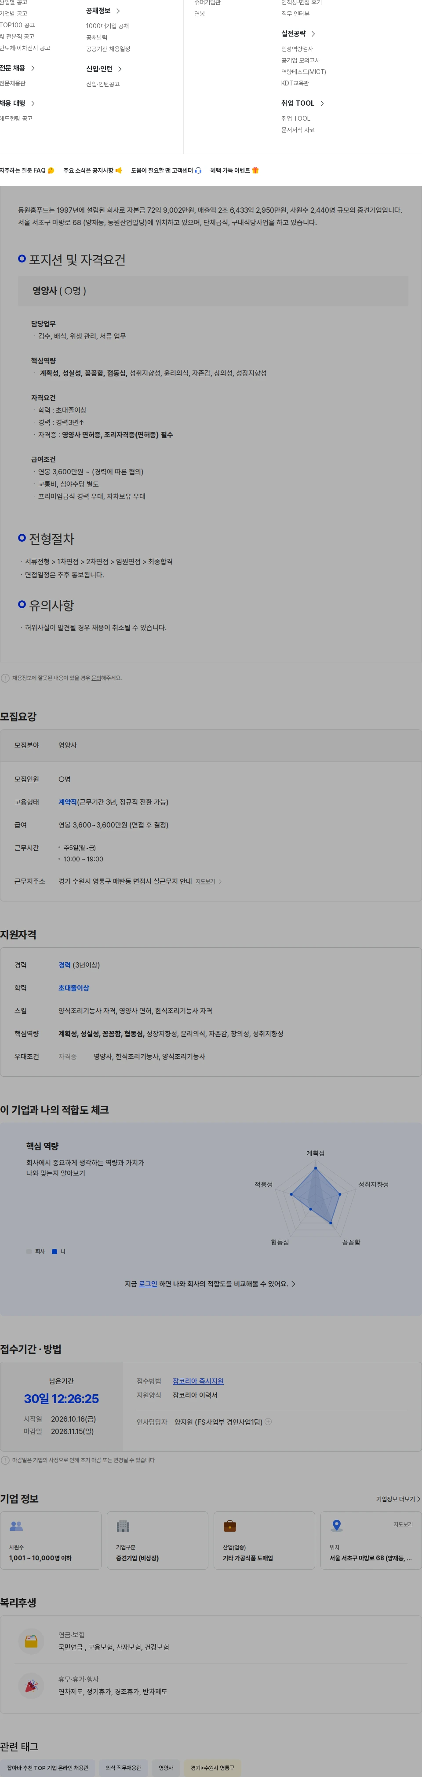
Task: Click the 성취지향성 label on radar chart
Action: click(x=373, y=1184)
